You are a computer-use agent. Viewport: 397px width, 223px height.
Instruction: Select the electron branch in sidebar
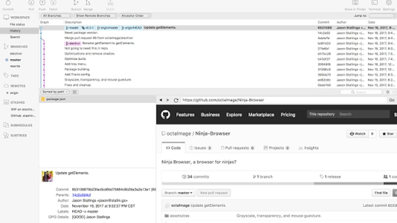[16, 54]
